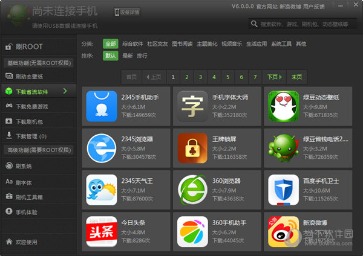Viewport: 363px width, 256px height.
Task: Open the 用户反馈 feedback link
Action: coord(313,7)
